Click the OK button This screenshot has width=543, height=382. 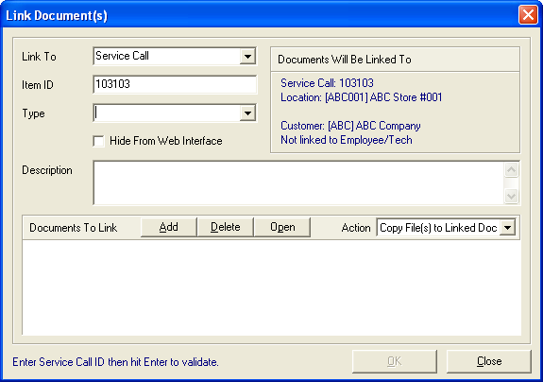[x=395, y=361]
